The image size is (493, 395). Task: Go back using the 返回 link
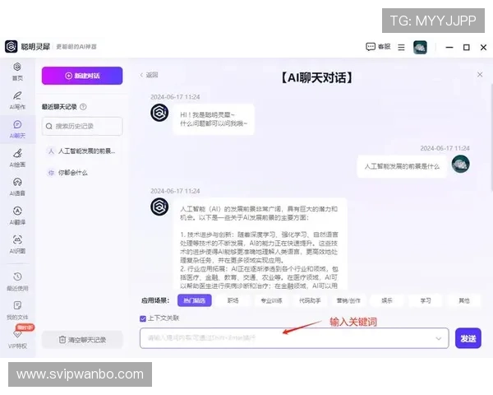[x=149, y=75]
